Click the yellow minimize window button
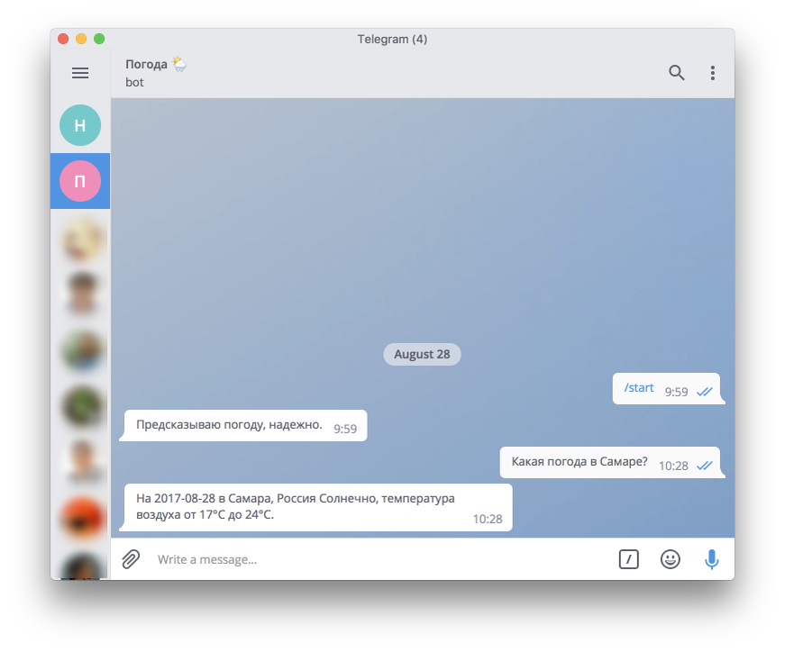Image resolution: width=785 pixels, height=652 pixels. pos(81,39)
